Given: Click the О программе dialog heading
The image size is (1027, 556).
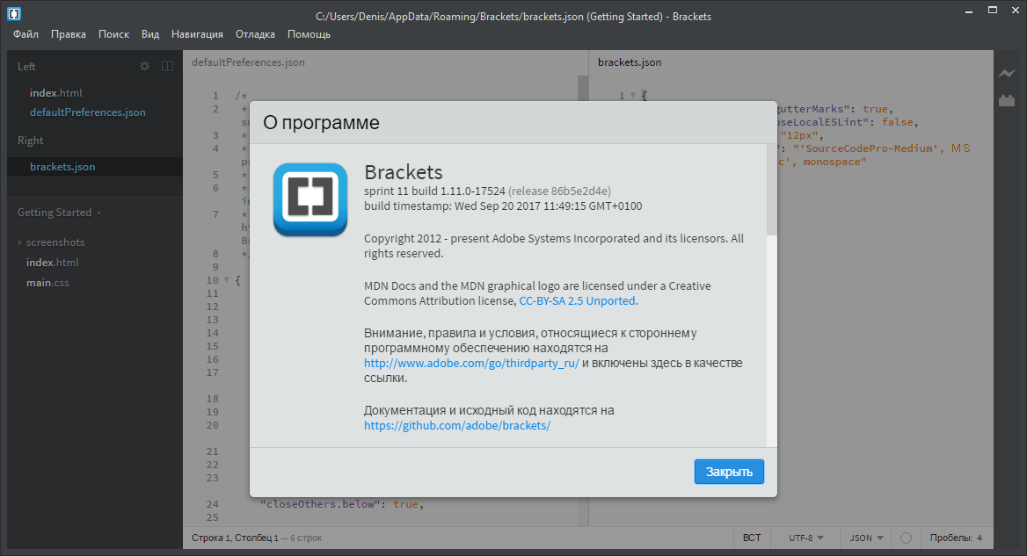Looking at the screenshot, I should (x=321, y=122).
